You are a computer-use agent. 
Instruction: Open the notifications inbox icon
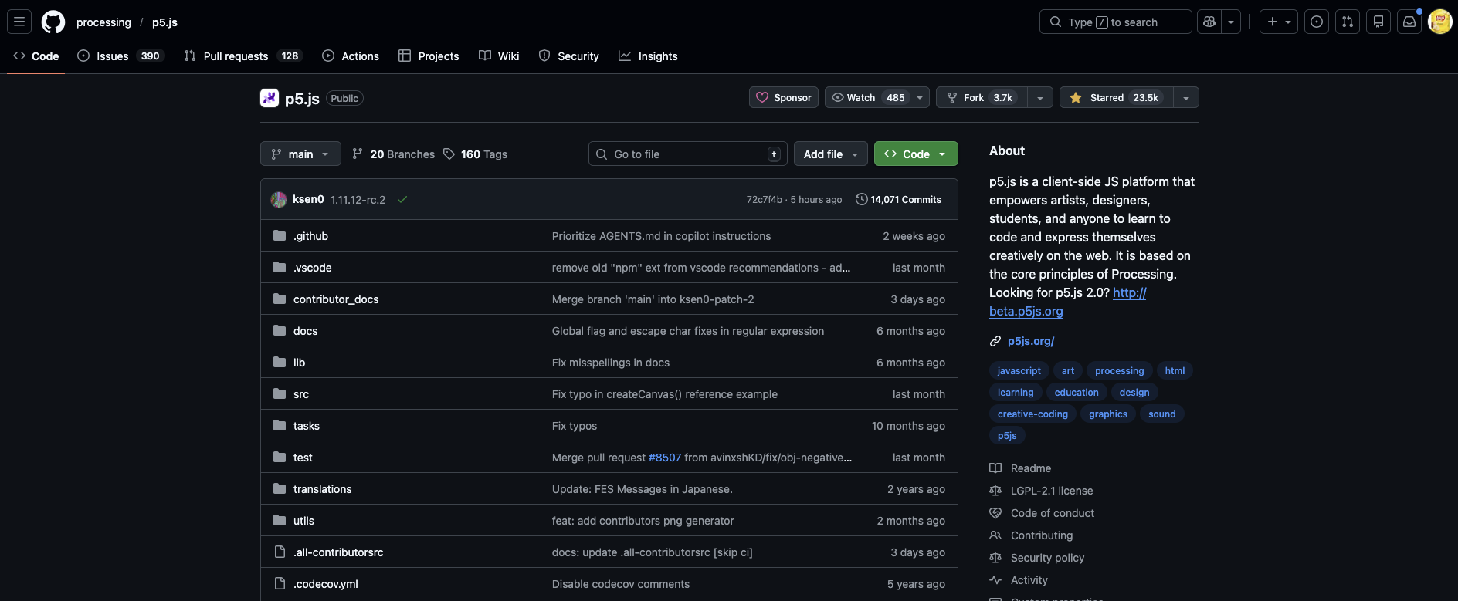tap(1409, 22)
